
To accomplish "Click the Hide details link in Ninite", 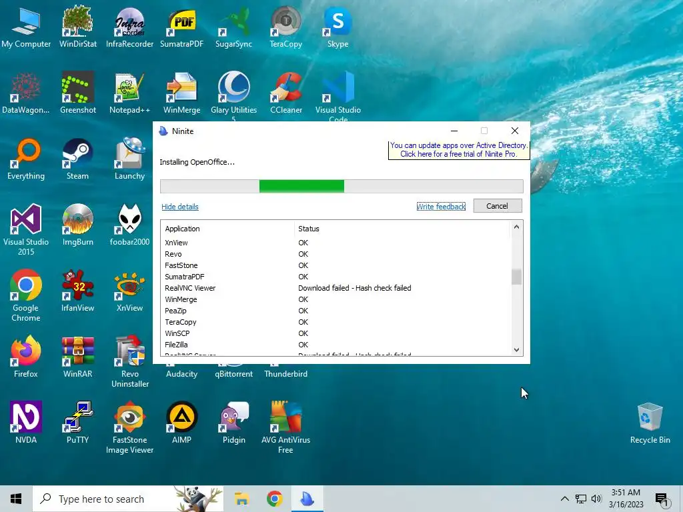I will [x=180, y=207].
